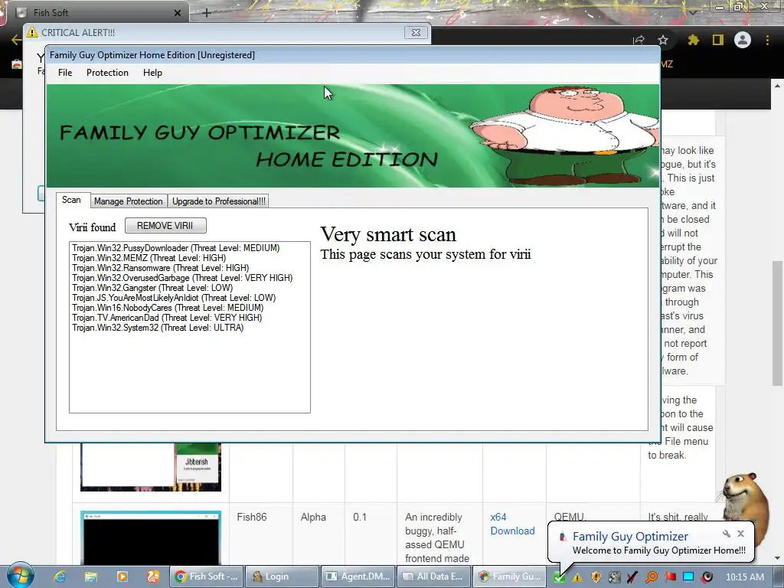Launch Internet Explorer from taskbar
The height and width of the screenshot is (588, 784).
coord(60,577)
